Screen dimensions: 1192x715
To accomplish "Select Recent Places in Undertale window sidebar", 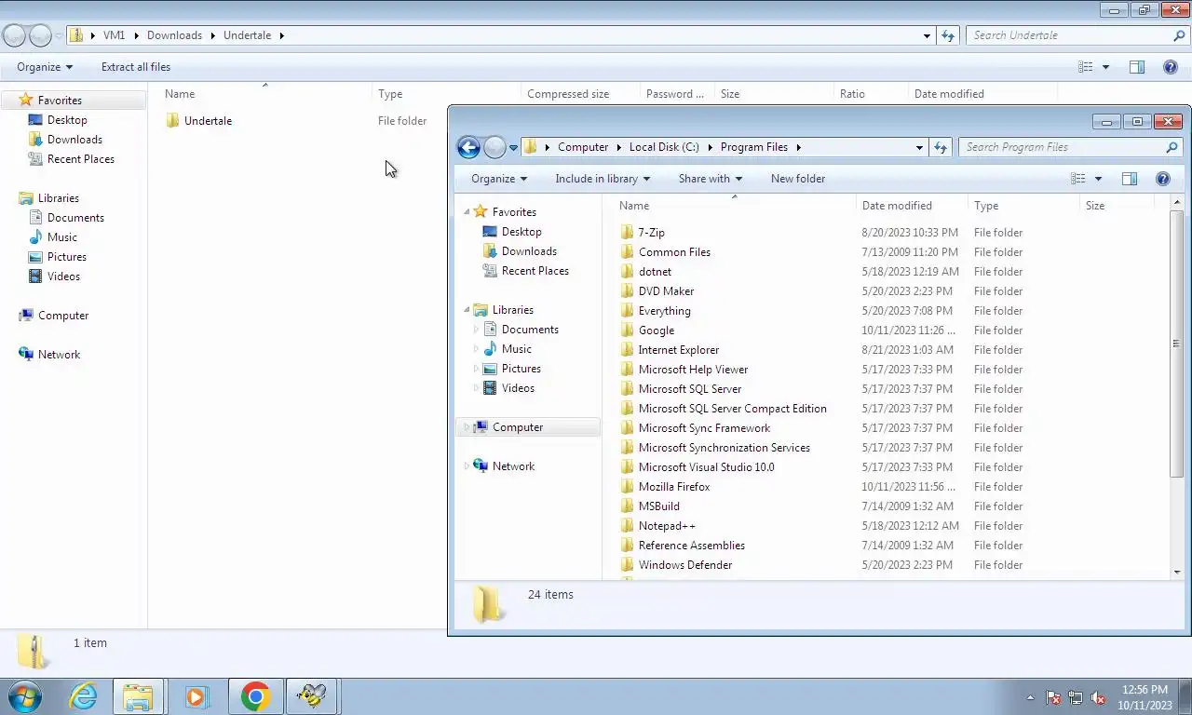I will [81, 159].
